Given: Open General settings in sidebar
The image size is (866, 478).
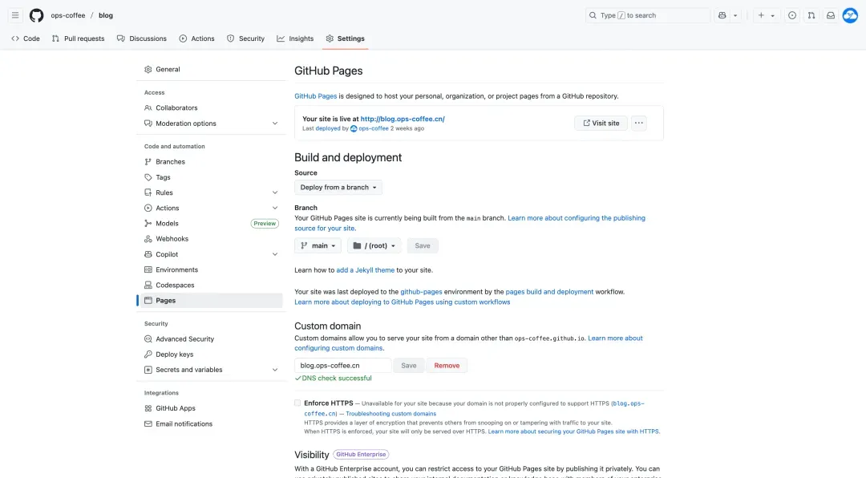Looking at the screenshot, I should click(x=210, y=69).
